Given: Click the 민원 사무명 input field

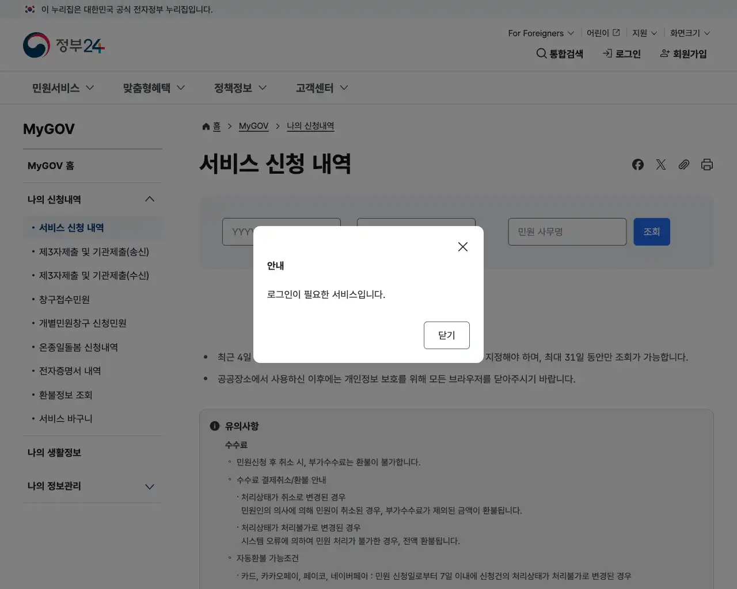Looking at the screenshot, I should [567, 232].
